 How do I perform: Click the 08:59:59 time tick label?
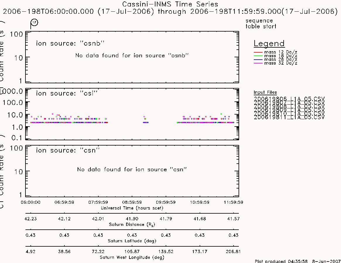[x=132, y=202]
